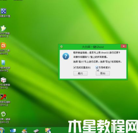Confirm restore with the Yes (Y) button

[80, 73]
